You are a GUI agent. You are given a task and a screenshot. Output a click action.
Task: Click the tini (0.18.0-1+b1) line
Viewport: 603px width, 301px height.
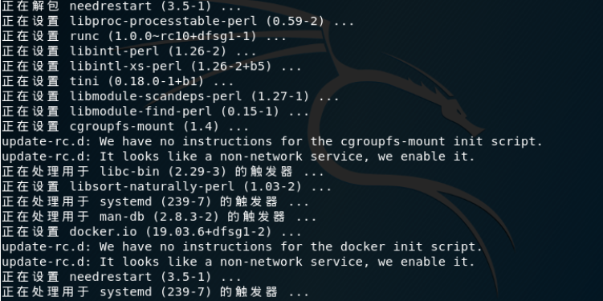tap(118, 82)
